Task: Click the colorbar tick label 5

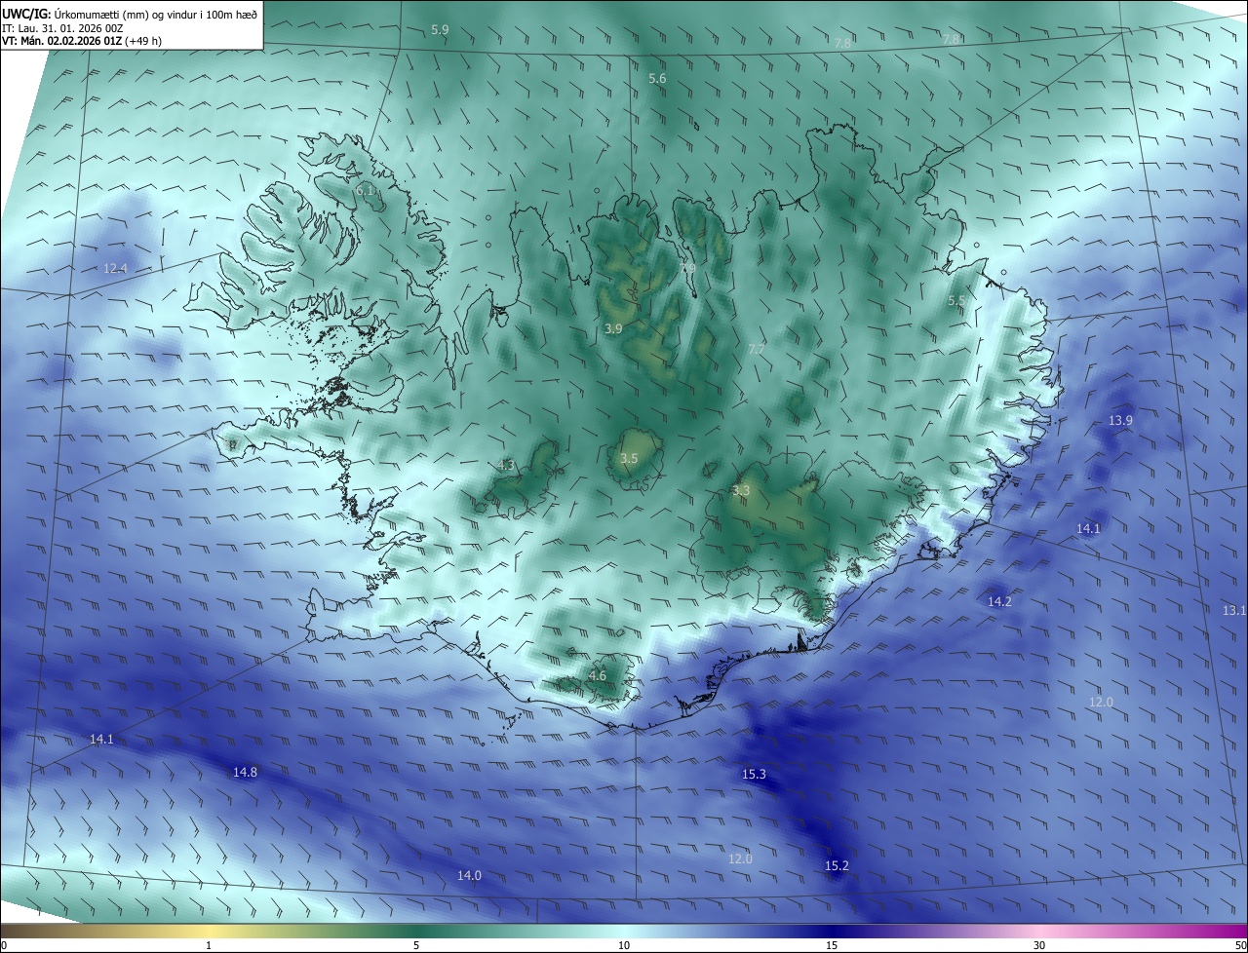Action: click(416, 945)
